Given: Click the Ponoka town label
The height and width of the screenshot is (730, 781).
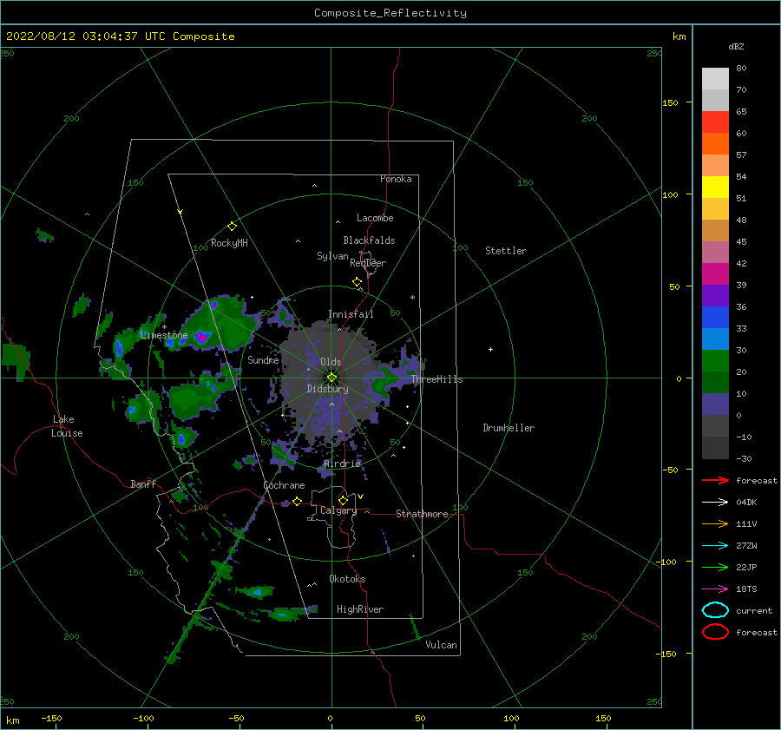Looking at the screenshot, I should [x=396, y=179].
